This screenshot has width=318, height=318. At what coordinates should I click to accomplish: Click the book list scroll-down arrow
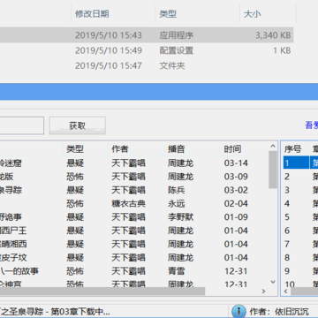(x=273, y=282)
